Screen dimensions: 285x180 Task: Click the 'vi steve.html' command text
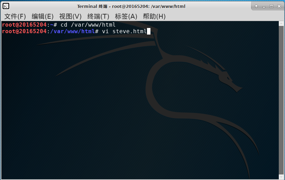pos(124,31)
